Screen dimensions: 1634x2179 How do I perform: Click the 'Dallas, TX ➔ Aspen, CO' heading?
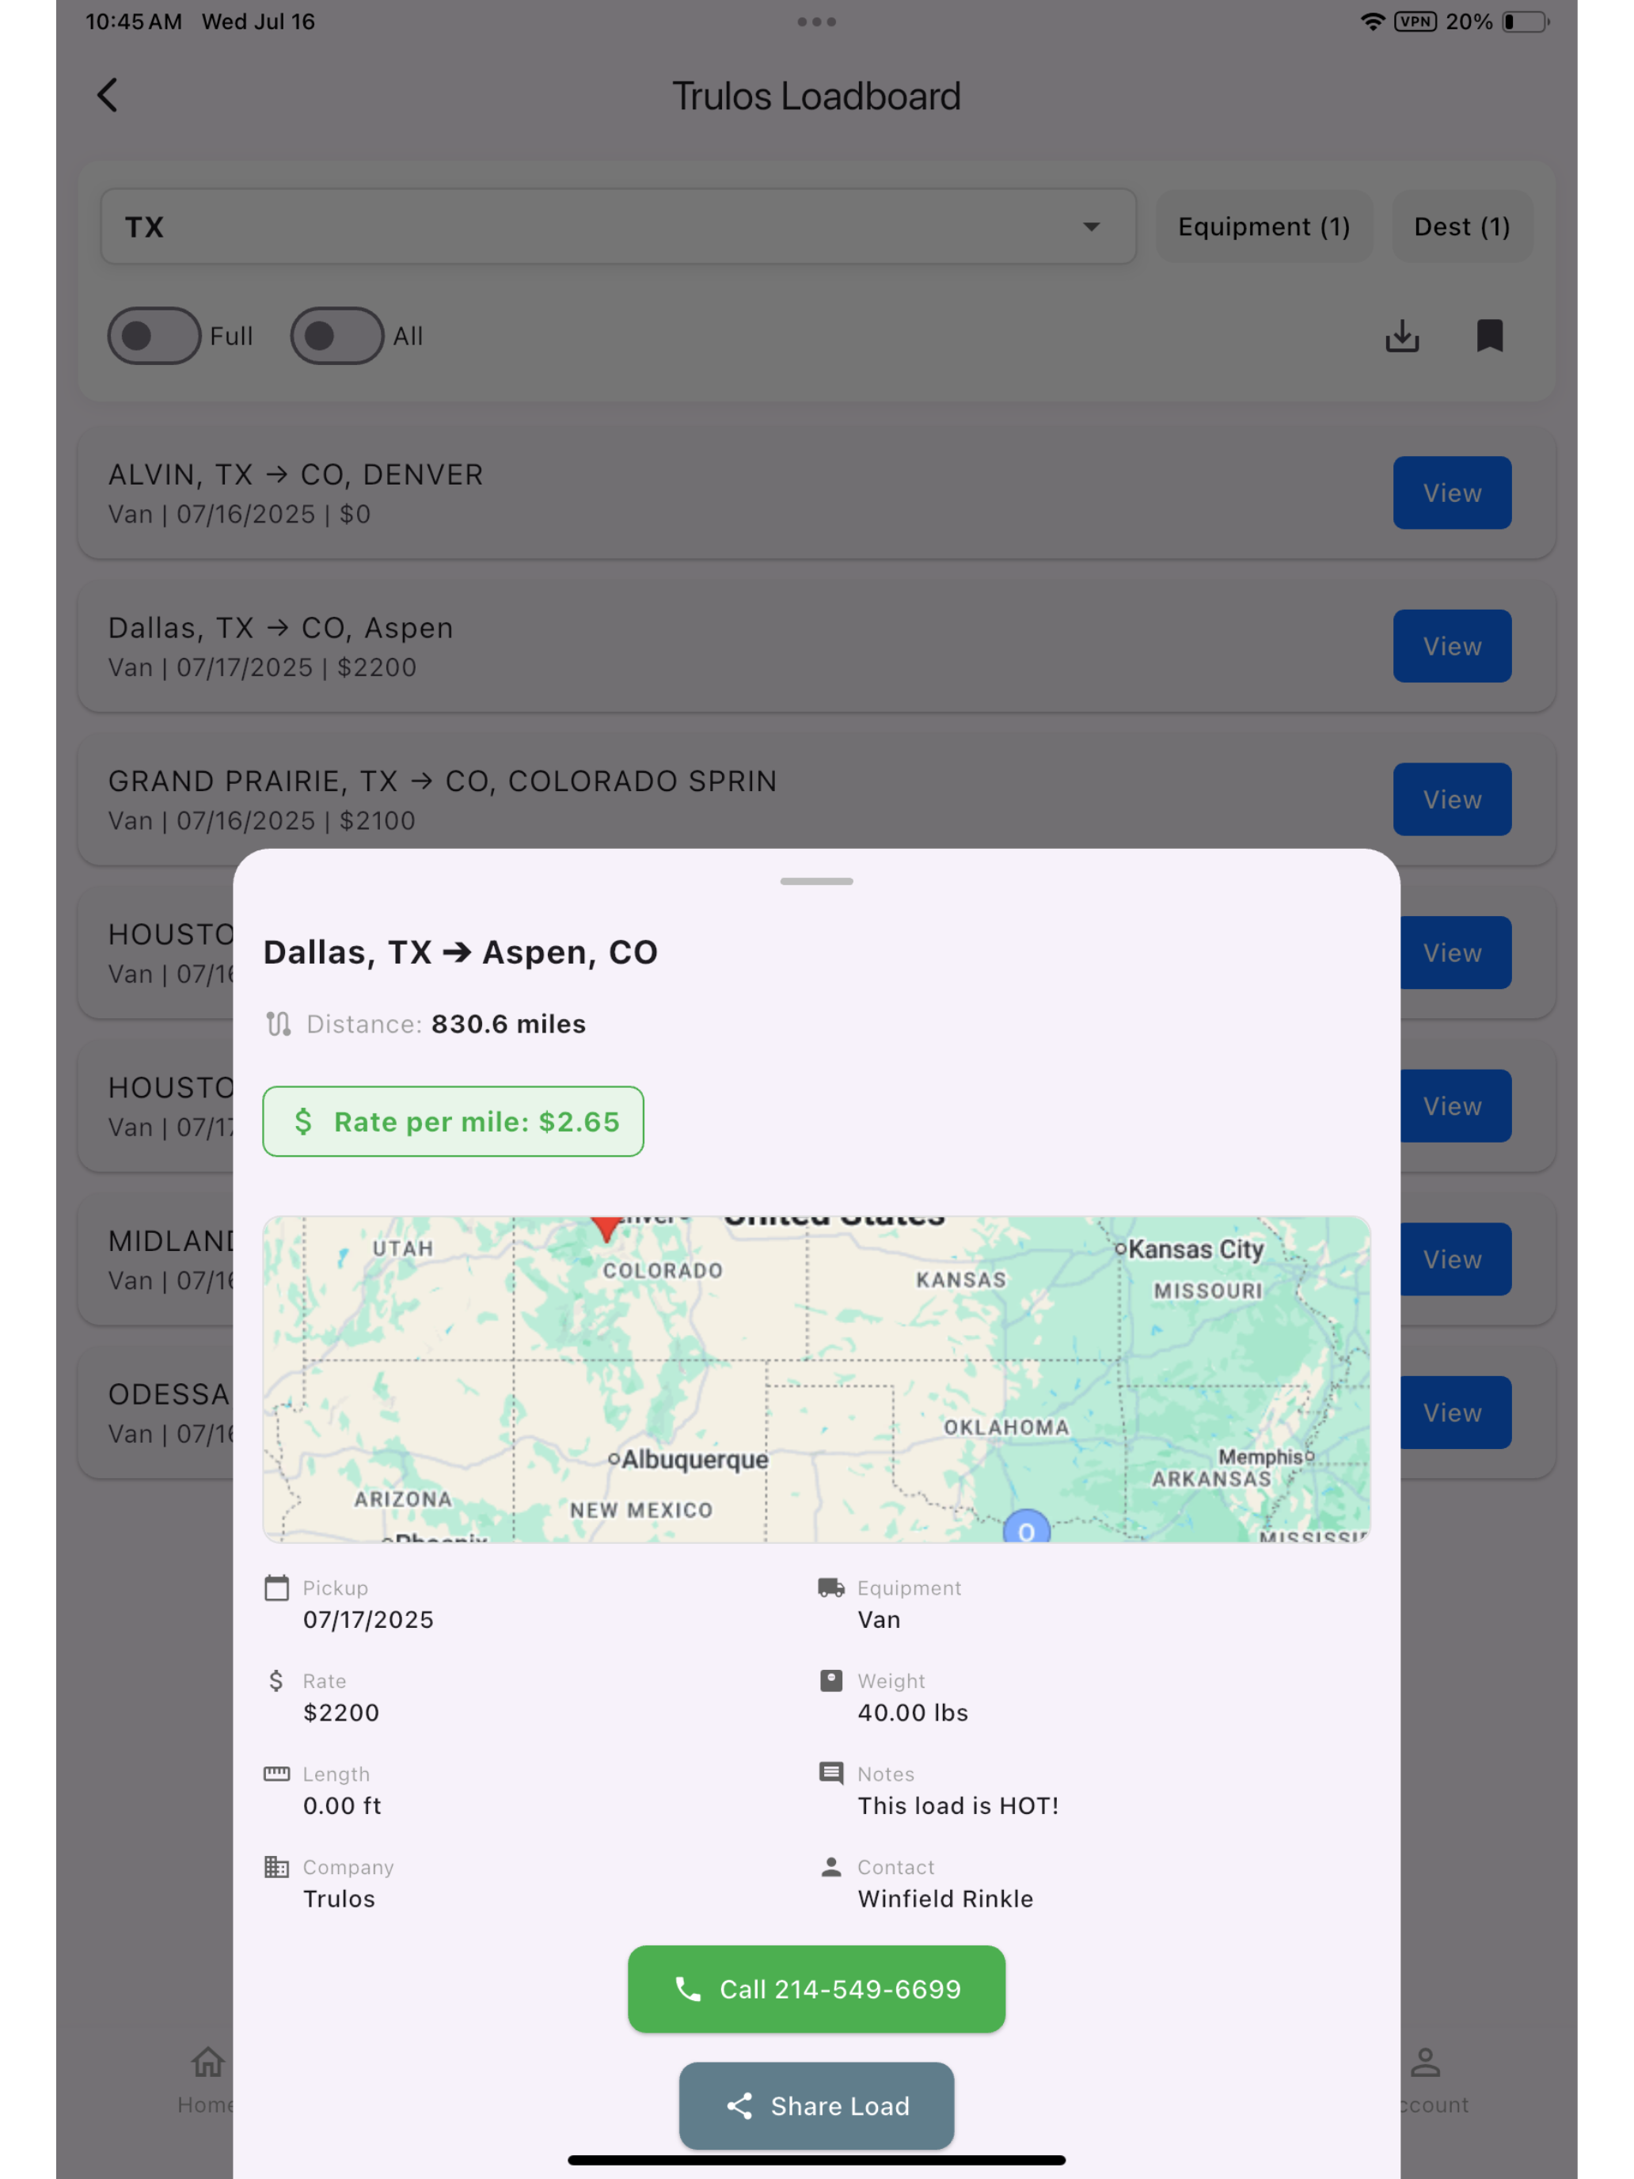click(x=460, y=953)
